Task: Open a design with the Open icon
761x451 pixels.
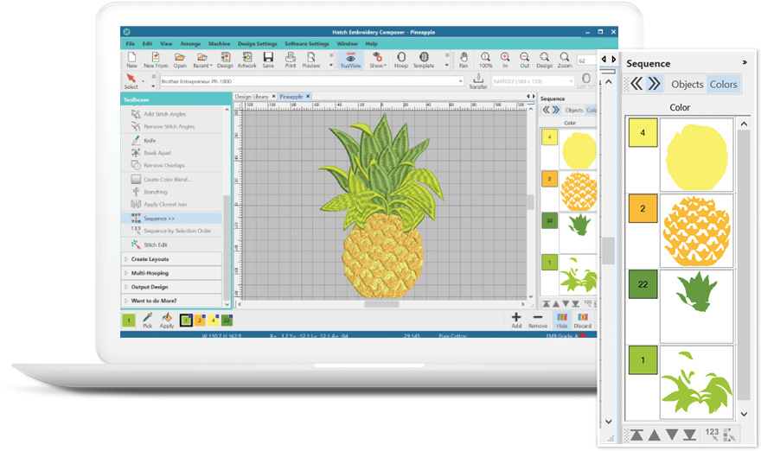Action: click(180, 60)
